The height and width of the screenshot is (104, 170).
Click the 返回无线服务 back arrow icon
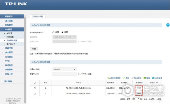coord(109,78)
